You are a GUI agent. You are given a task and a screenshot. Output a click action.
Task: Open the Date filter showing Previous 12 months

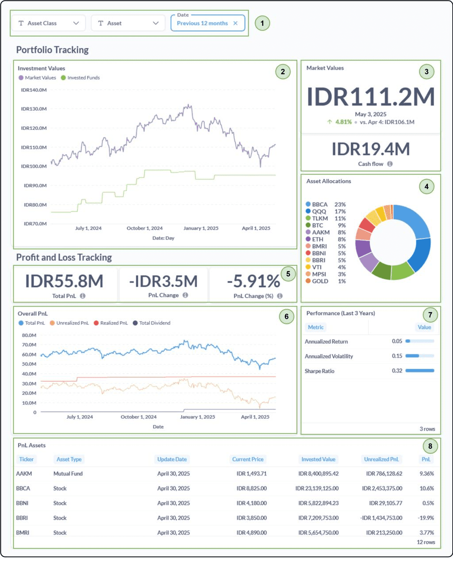207,23
